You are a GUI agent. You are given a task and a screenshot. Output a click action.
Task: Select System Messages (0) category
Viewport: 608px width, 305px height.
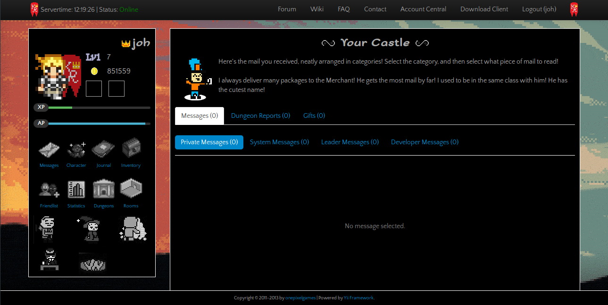point(279,142)
